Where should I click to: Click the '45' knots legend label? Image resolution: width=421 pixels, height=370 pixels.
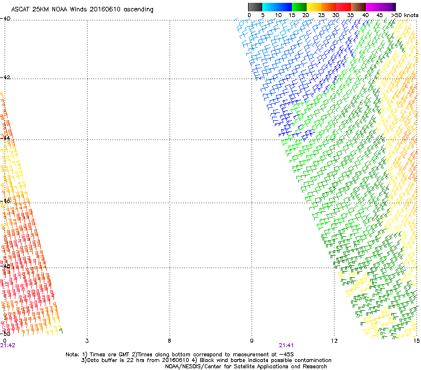tap(379, 15)
